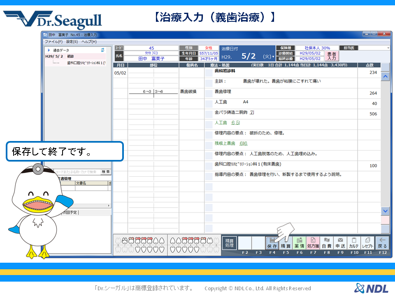This screenshot has height=296, width=395.
Task: Click patient name 田中 富美子 field
Action: click(151, 58)
